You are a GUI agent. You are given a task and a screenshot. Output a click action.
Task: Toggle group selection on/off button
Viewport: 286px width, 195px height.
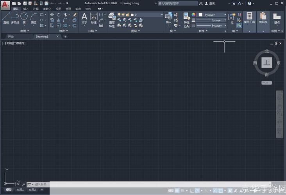[x=239, y=25]
